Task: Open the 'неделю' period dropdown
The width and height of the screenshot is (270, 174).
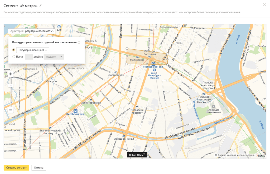Action: 54,57
